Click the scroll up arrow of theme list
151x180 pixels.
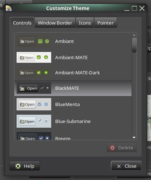(134, 35)
